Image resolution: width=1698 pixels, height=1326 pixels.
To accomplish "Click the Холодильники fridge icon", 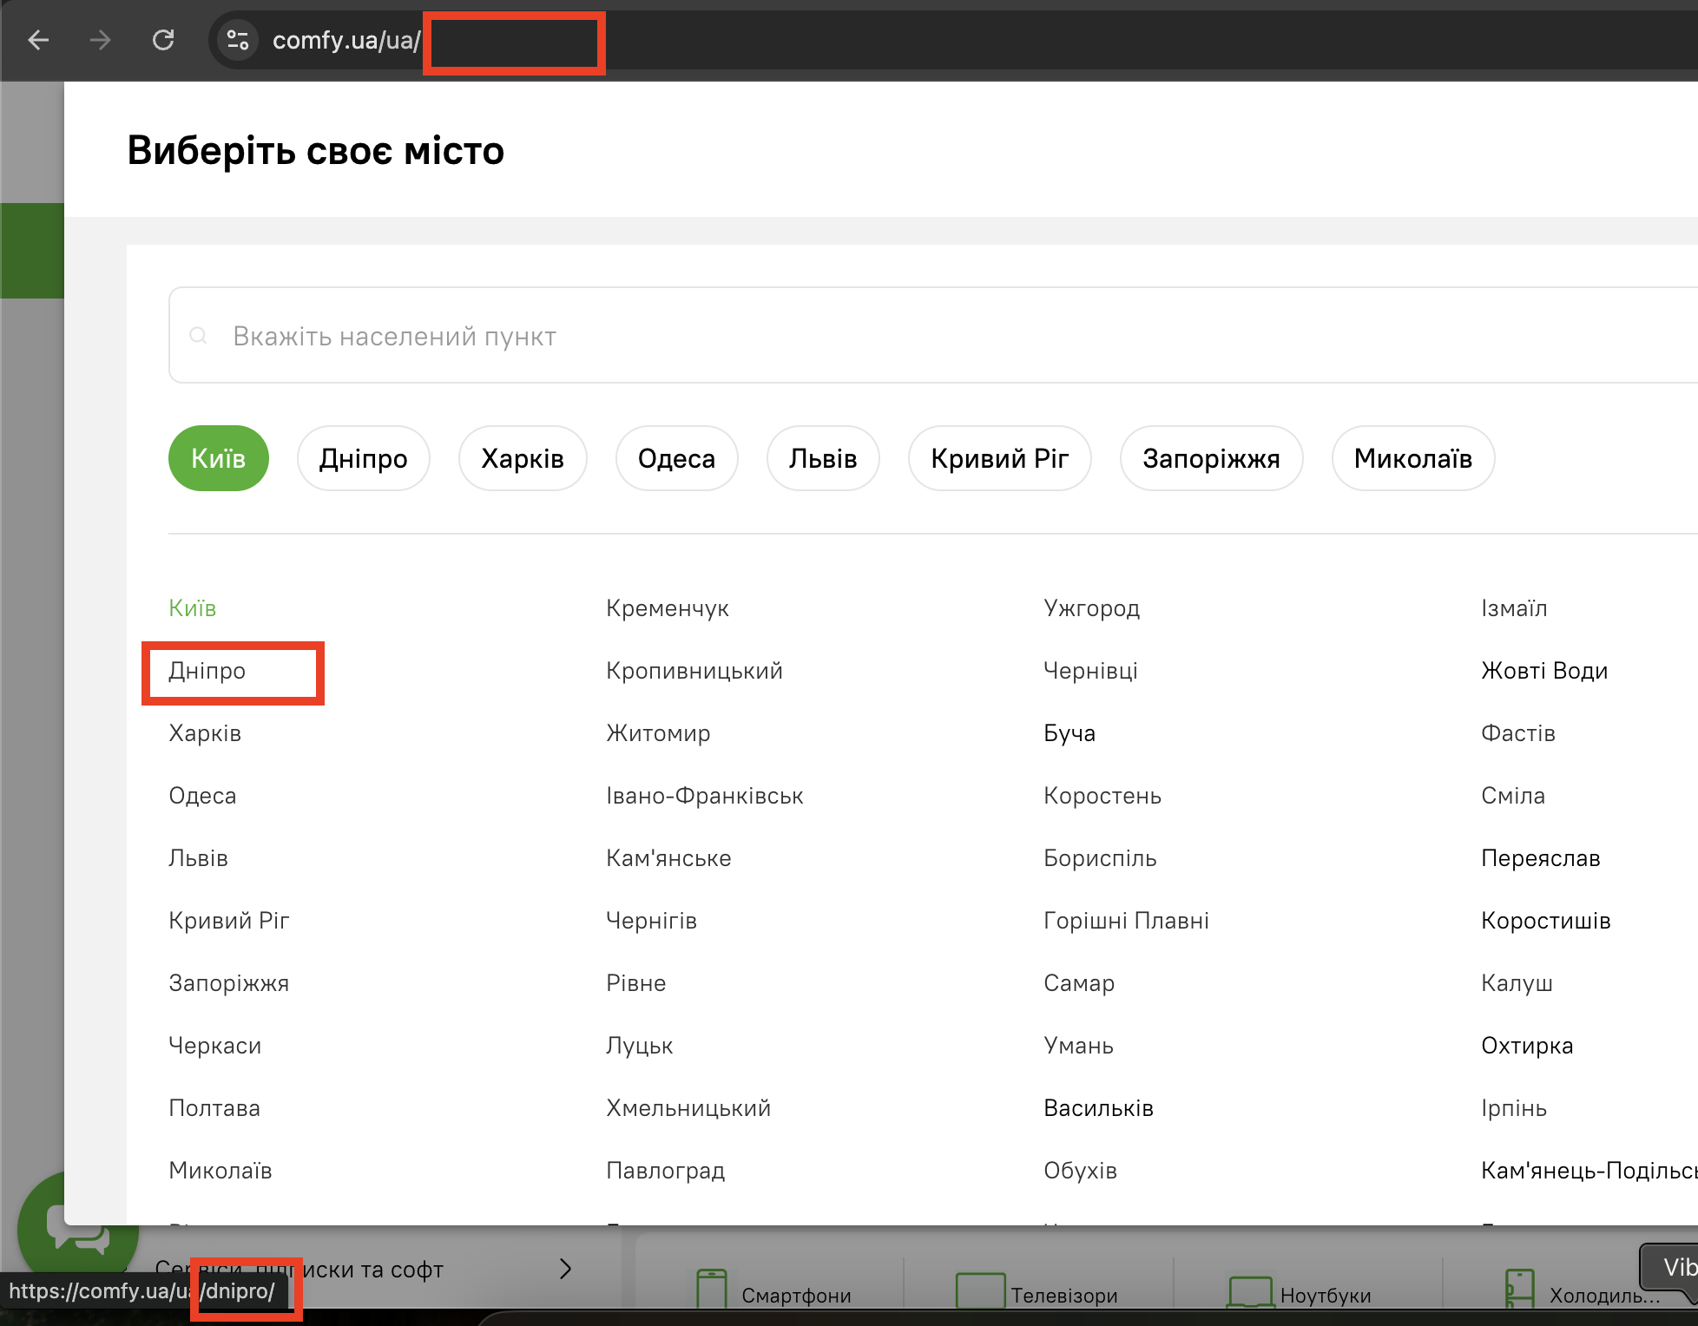I will pyautogui.click(x=1519, y=1290).
